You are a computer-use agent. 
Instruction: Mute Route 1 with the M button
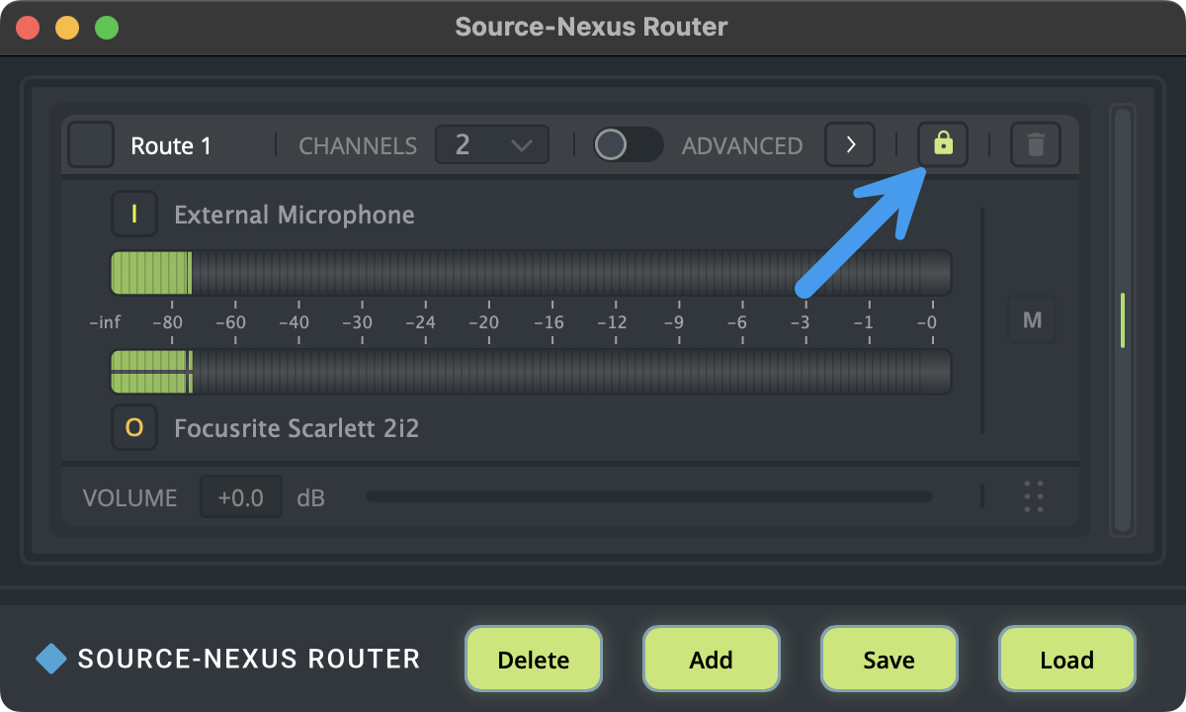(1032, 319)
